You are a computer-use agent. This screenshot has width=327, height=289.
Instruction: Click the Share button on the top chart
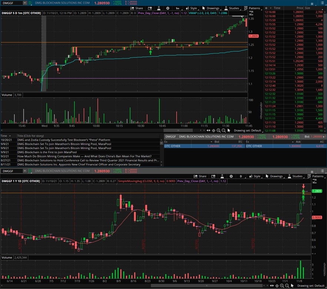137,8
